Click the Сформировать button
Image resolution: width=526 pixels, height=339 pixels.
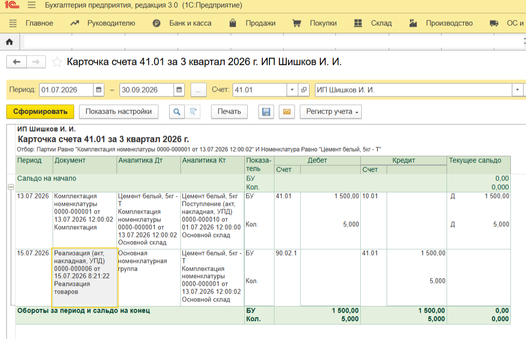tap(40, 112)
